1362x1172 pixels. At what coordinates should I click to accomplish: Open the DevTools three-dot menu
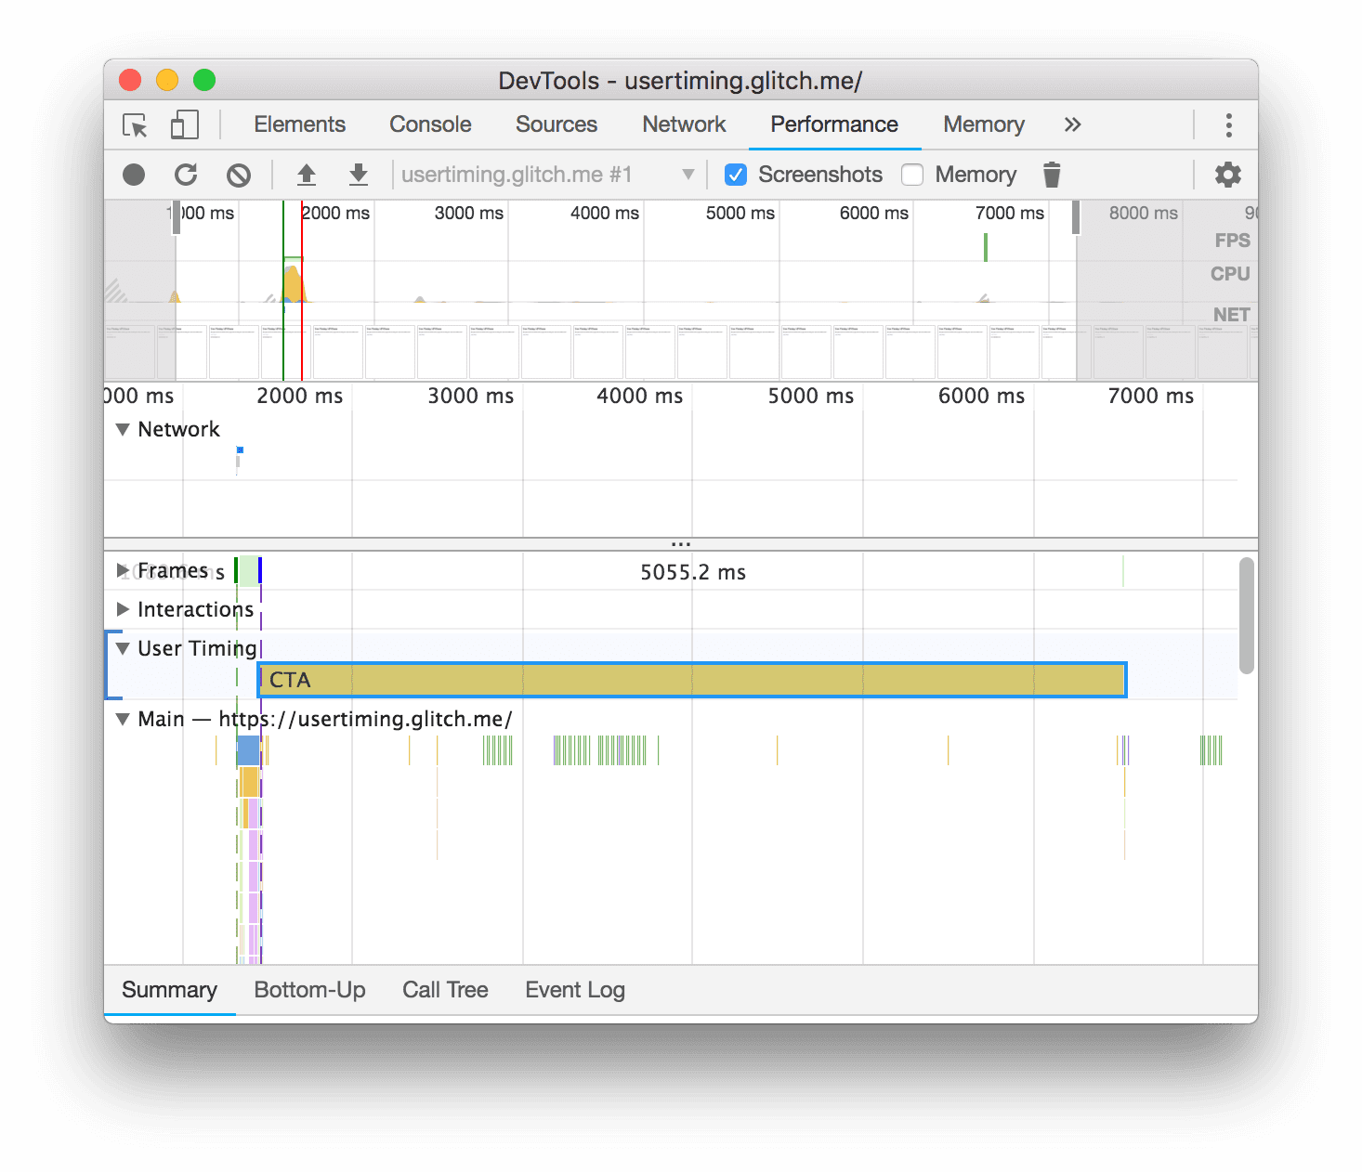[x=1228, y=124]
